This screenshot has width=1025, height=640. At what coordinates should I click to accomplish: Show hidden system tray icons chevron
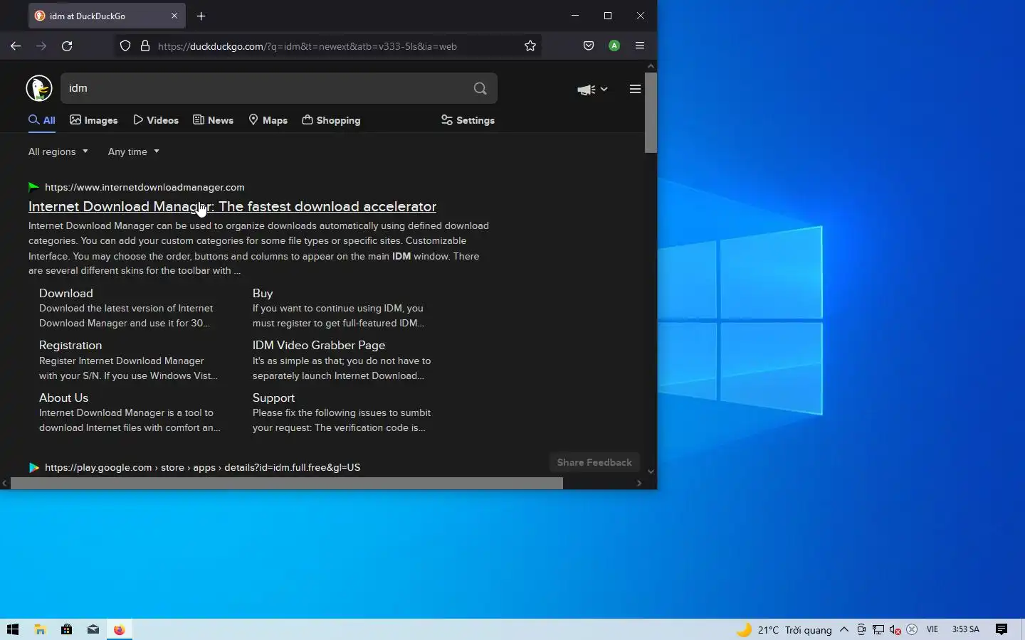tap(844, 629)
